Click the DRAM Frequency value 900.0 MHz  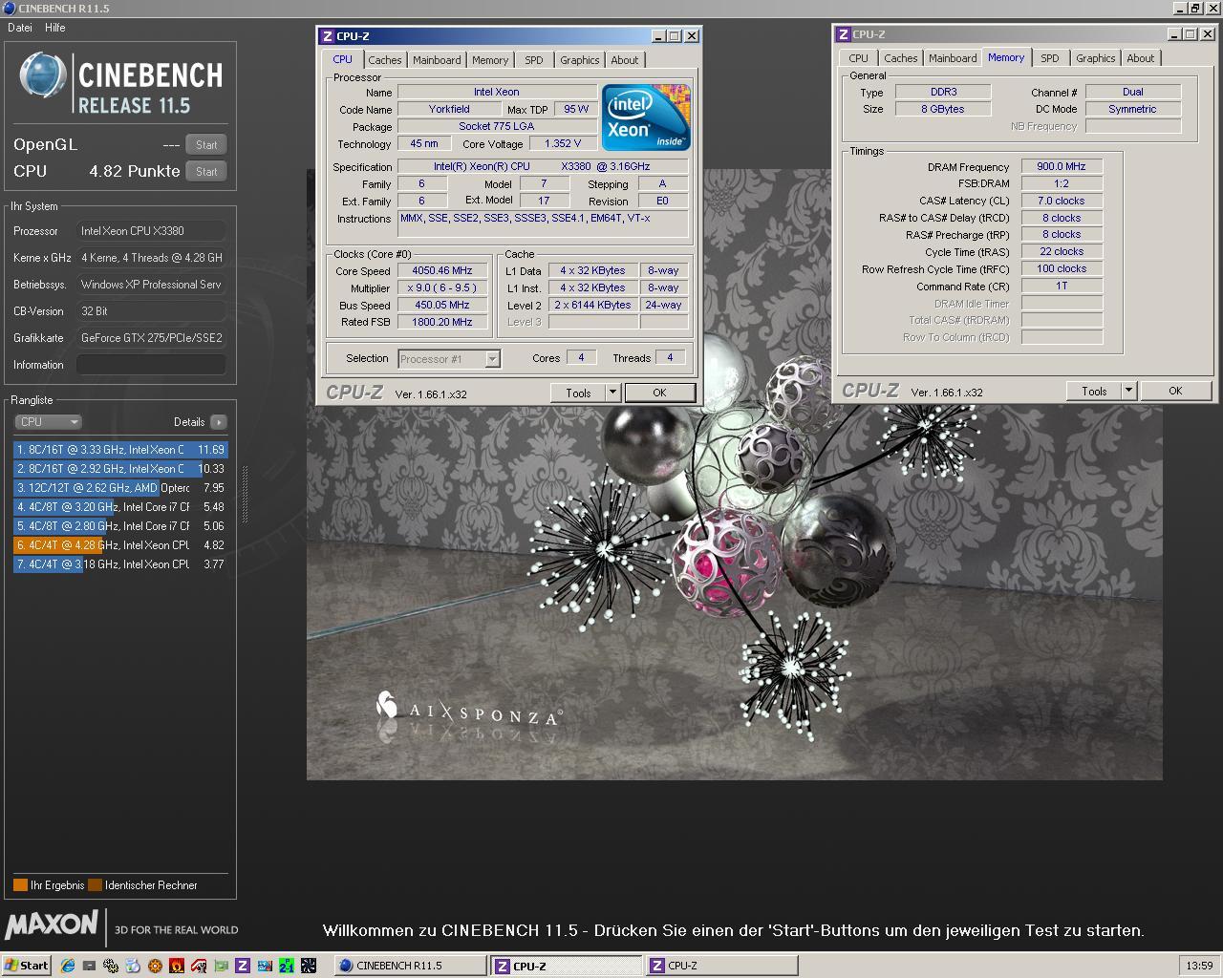click(1062, 166)
